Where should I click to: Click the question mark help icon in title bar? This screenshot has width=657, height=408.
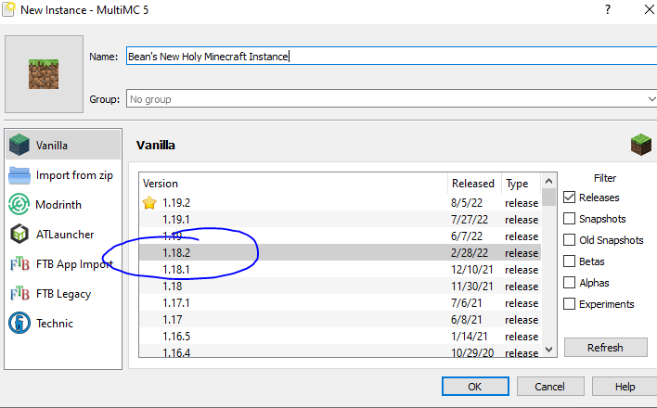click(x=608, y=9)
